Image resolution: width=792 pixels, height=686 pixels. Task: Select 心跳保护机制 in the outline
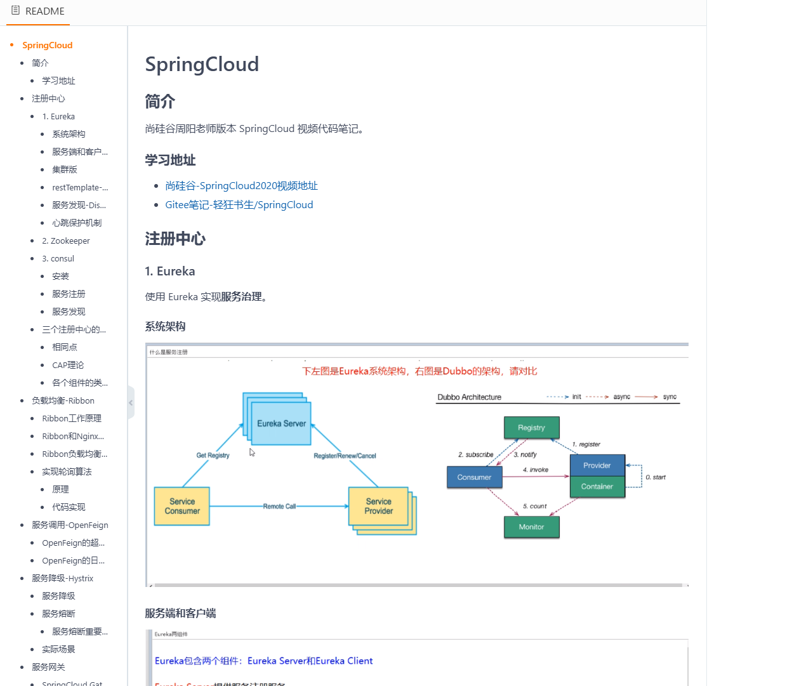click(77, 223)
